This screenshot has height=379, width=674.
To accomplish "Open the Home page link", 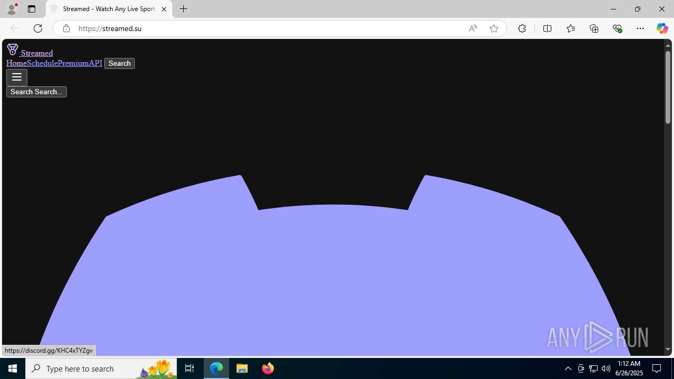I will click(16, 63).
